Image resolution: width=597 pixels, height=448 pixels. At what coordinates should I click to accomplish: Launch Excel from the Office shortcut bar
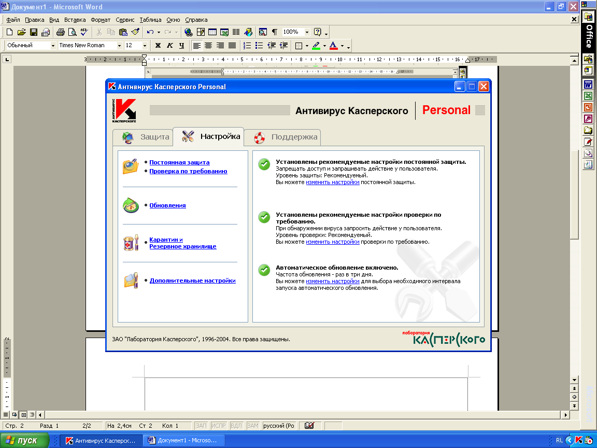[x=588, y=96]
